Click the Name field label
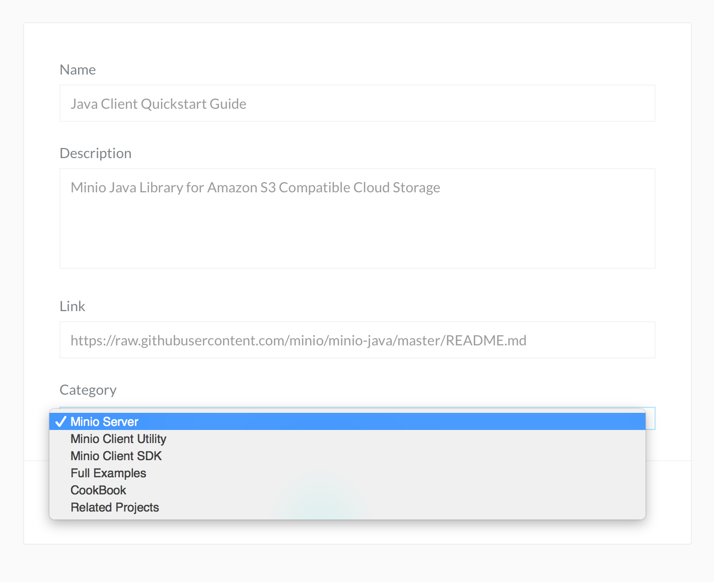The height and width of the screenshot is (582, 714). pyautogui.click(x=78, y=70)
